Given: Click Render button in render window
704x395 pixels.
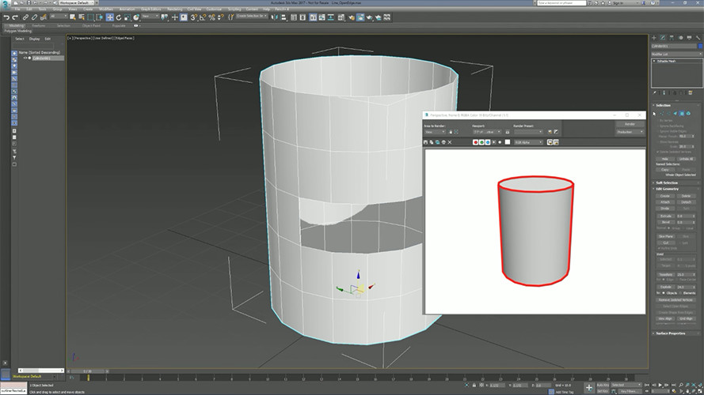Looking at the screenshot, I should [630, 124].
